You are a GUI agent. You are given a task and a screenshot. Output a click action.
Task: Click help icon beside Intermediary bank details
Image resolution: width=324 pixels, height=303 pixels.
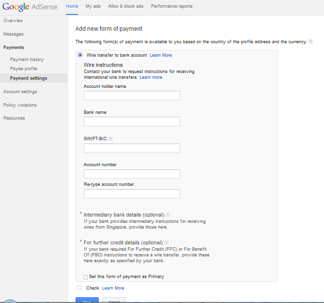[x=168, y=215]
